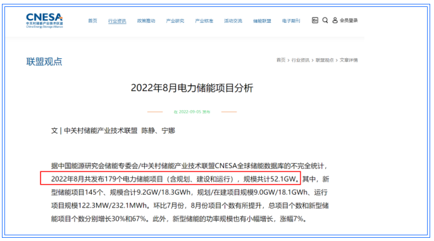Screen dimensions: 434x241
Task: Click 文章详情 in the breadcrumb trail
Action: click(x=349, y=60)
